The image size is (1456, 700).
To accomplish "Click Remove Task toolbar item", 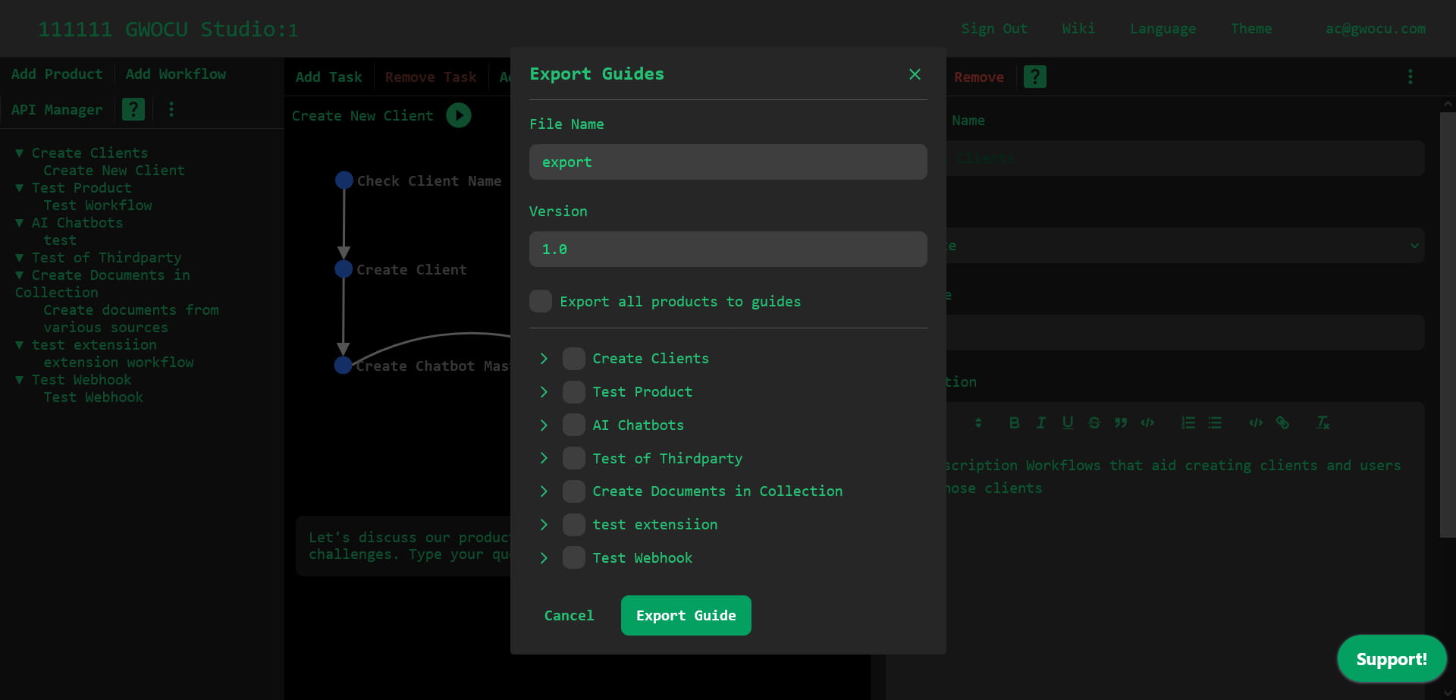I will [431, 77].
